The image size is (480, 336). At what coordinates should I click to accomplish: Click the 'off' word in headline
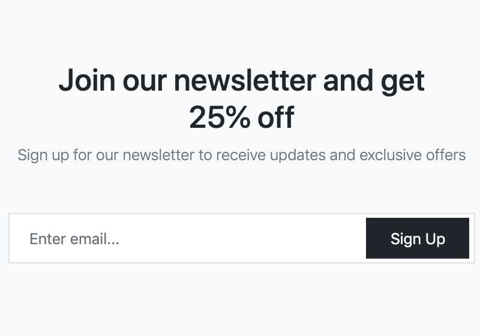point(276,118)
